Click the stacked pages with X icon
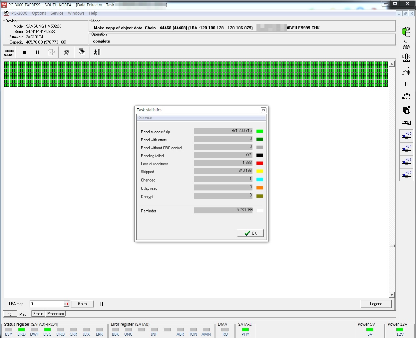The image size is (416, 338). 406,110
